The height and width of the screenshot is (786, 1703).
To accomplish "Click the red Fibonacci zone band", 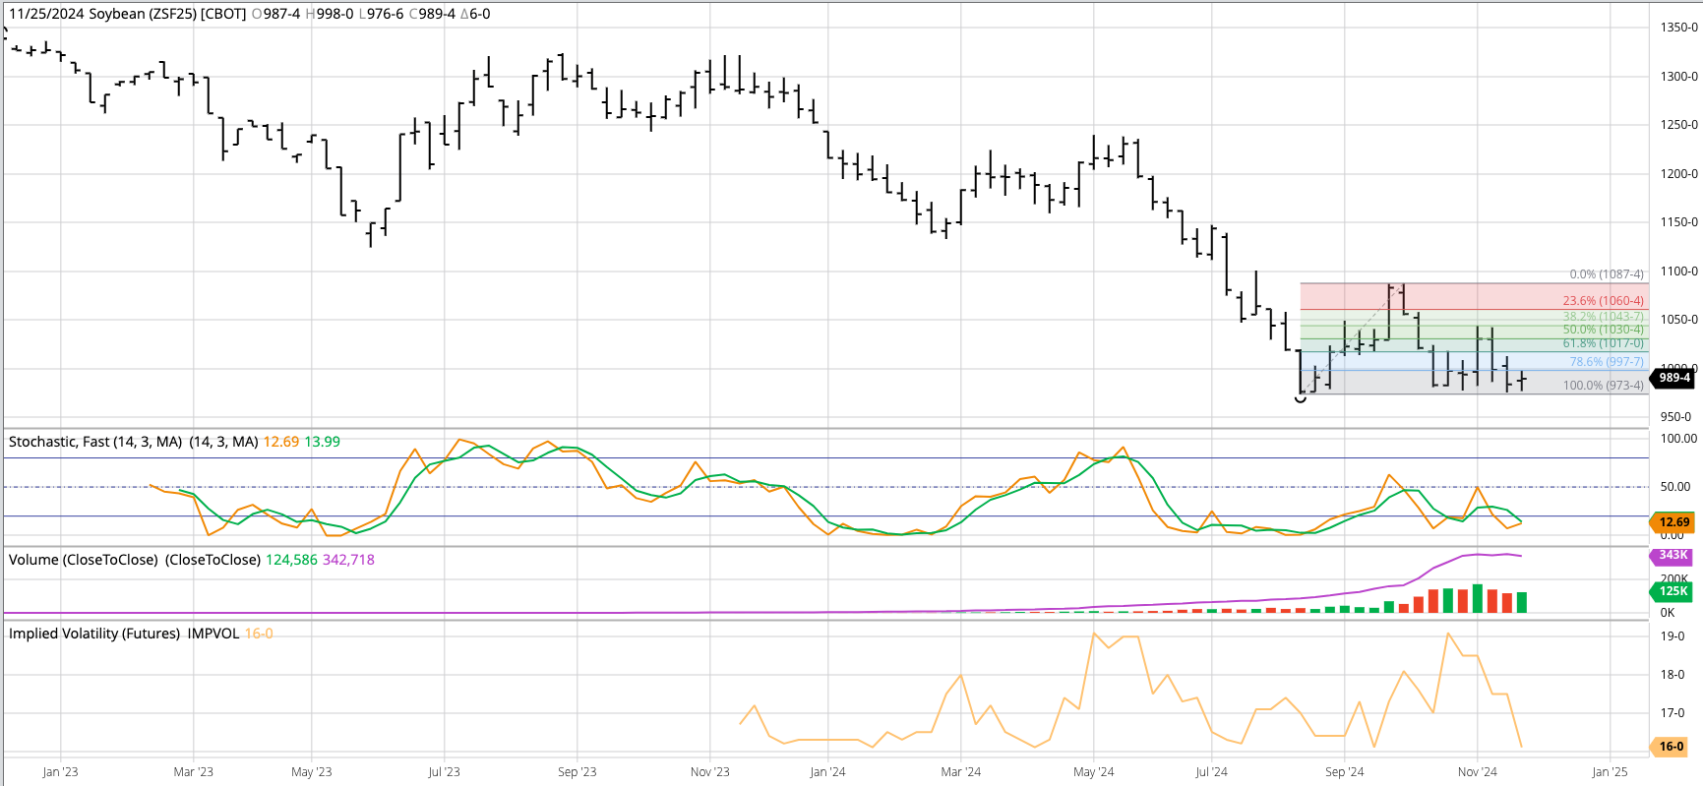I will (1427, 296).
